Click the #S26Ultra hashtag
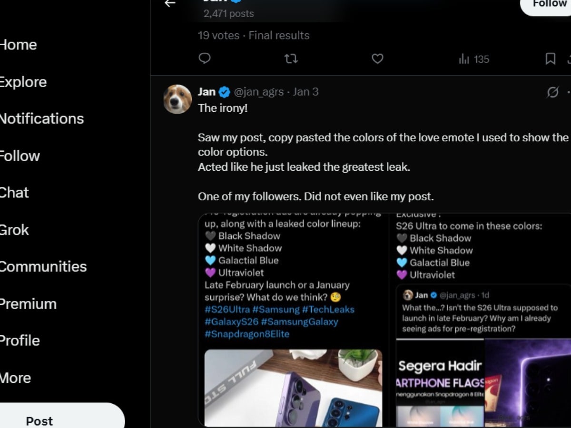 pyautogui.click(x=227, y=310)
